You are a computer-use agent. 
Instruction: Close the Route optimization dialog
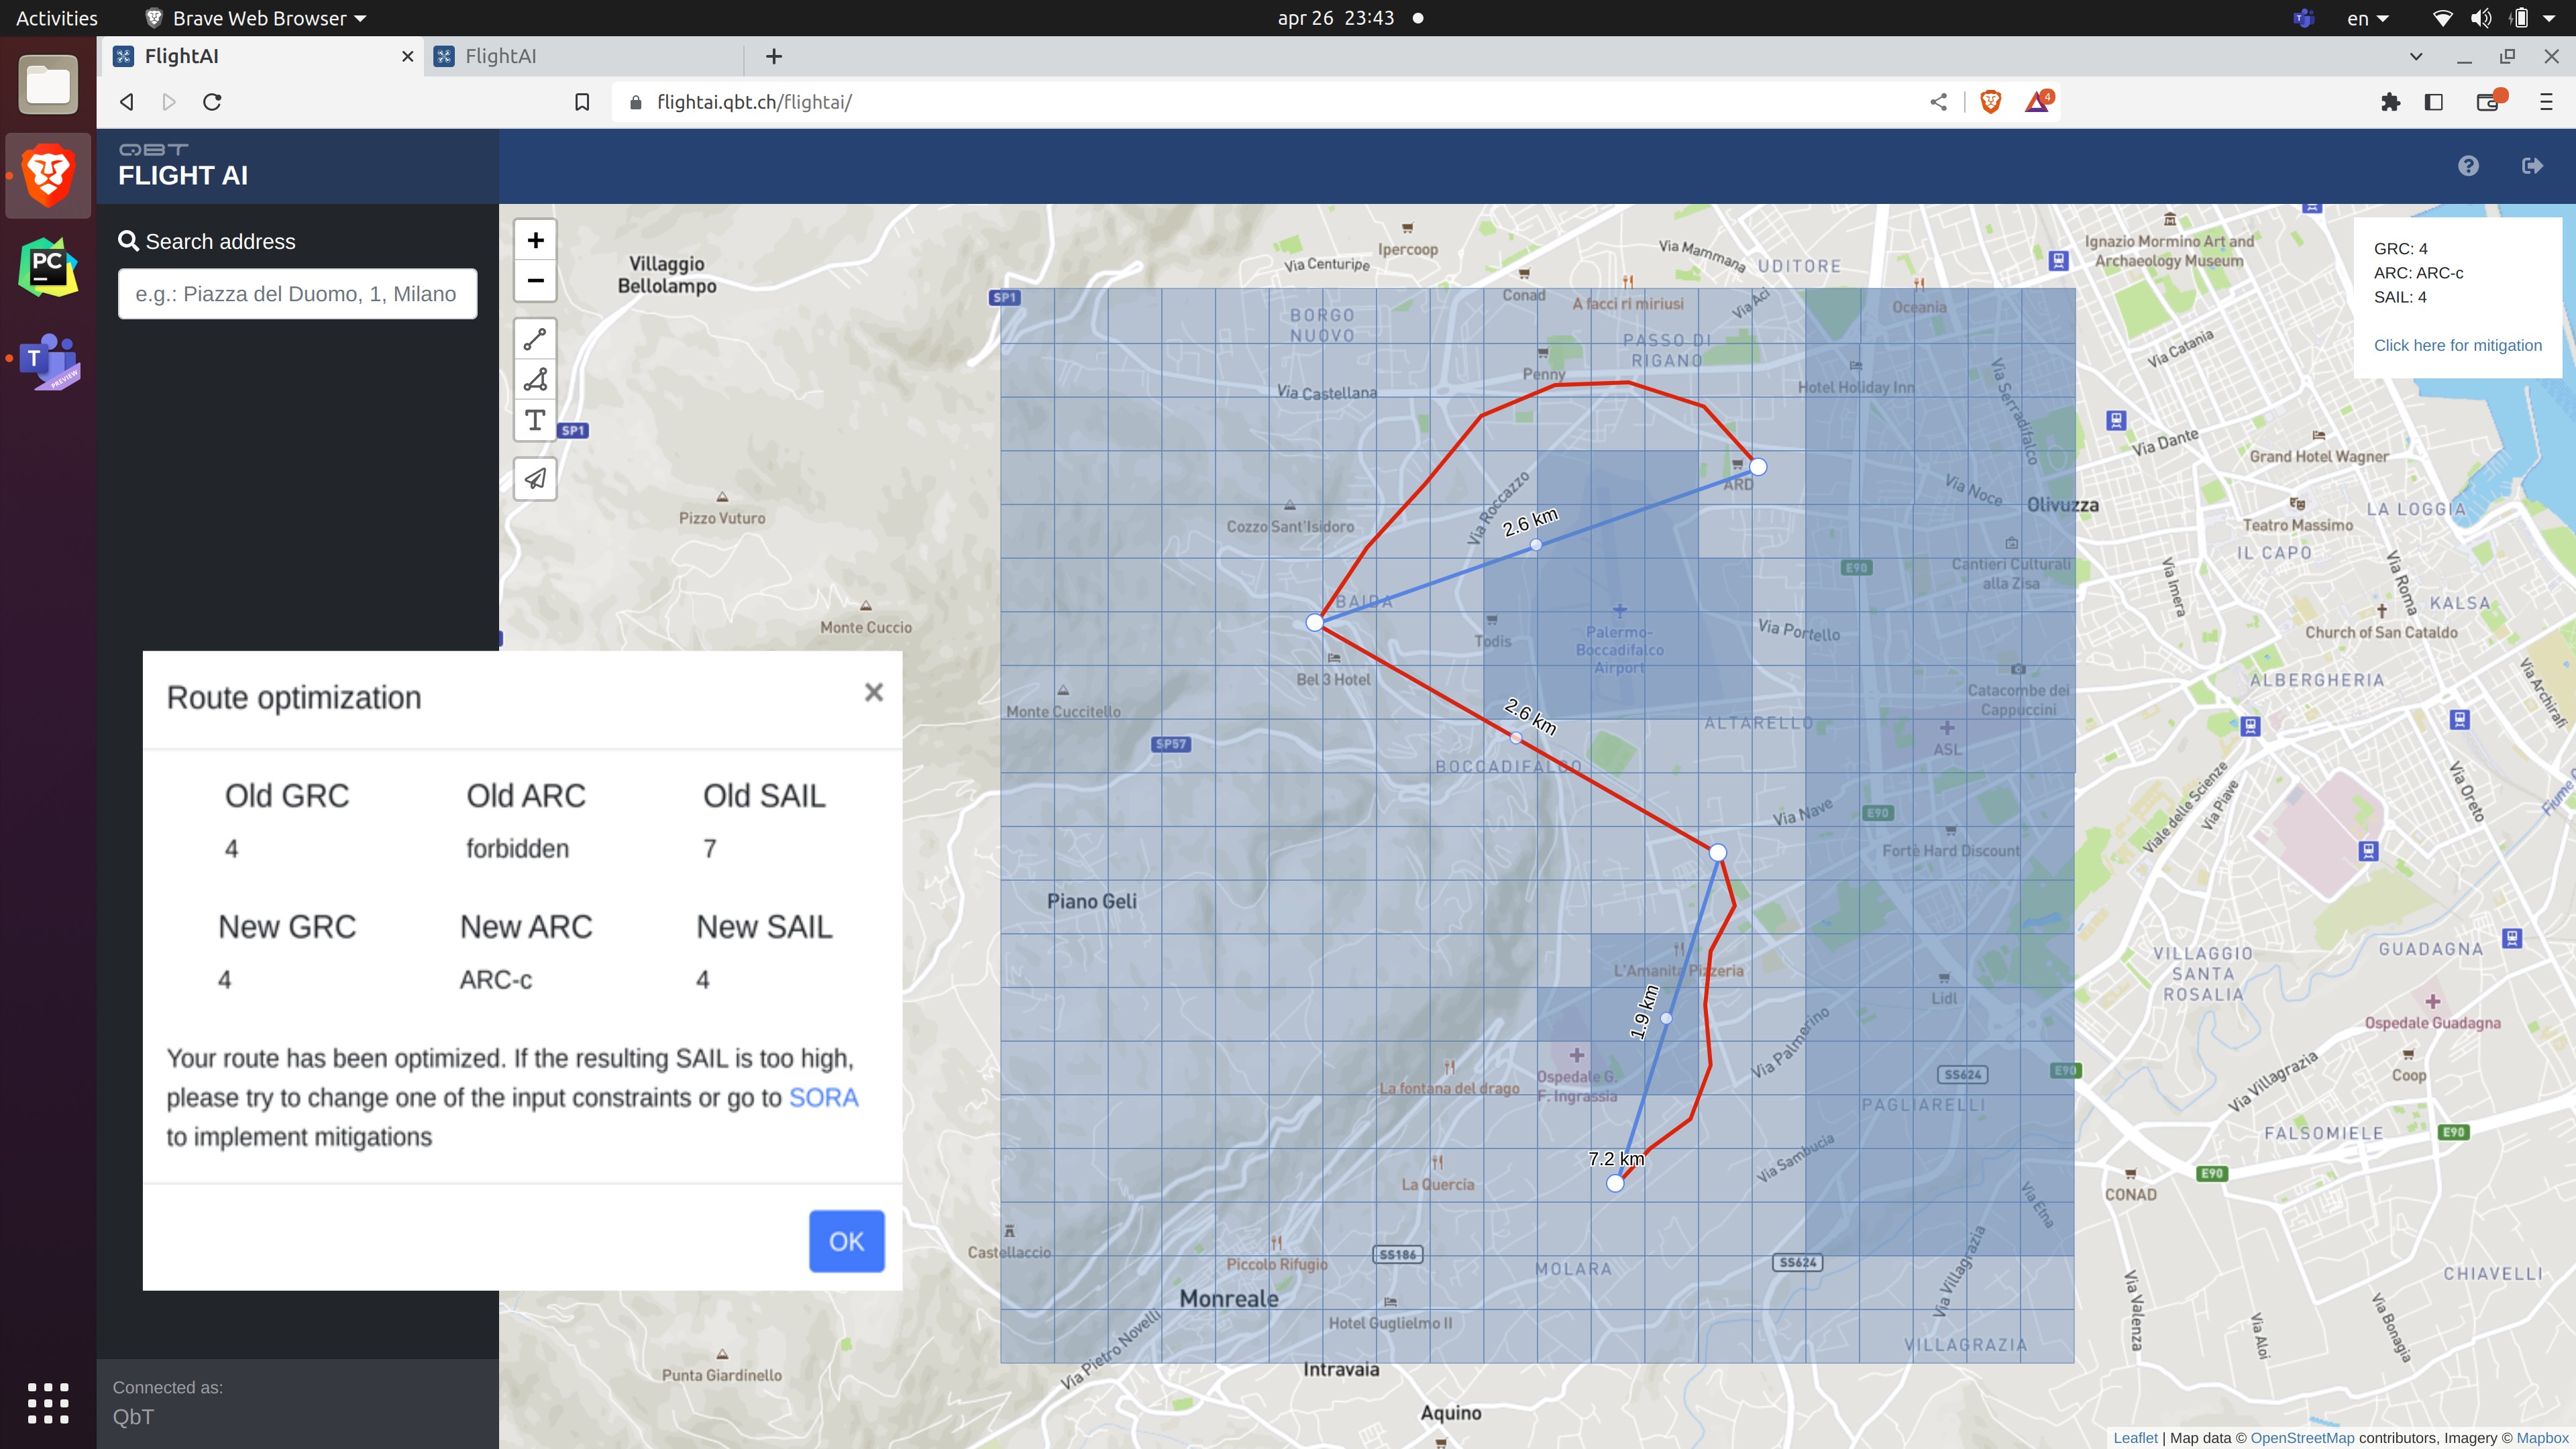(873, 692)
